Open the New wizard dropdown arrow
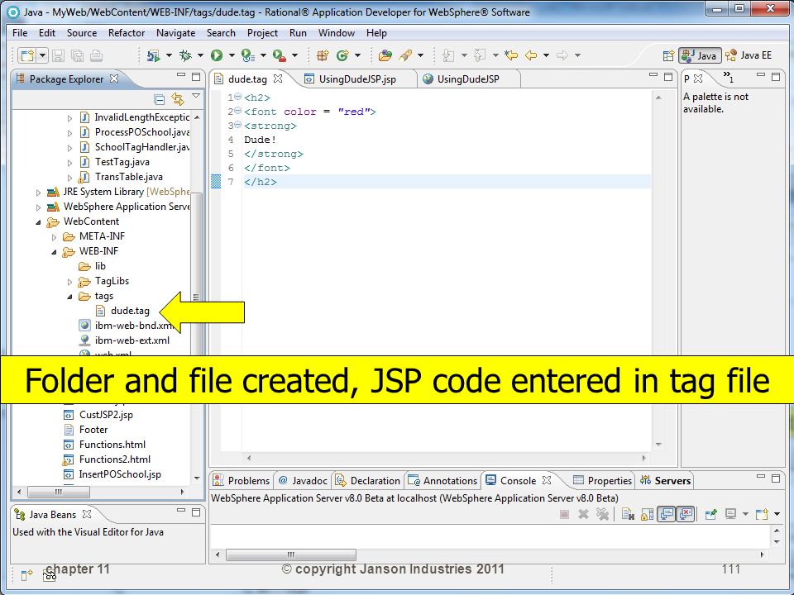This screenshot has height=595, width=794. pyautogui.click(x=42, y=55)
